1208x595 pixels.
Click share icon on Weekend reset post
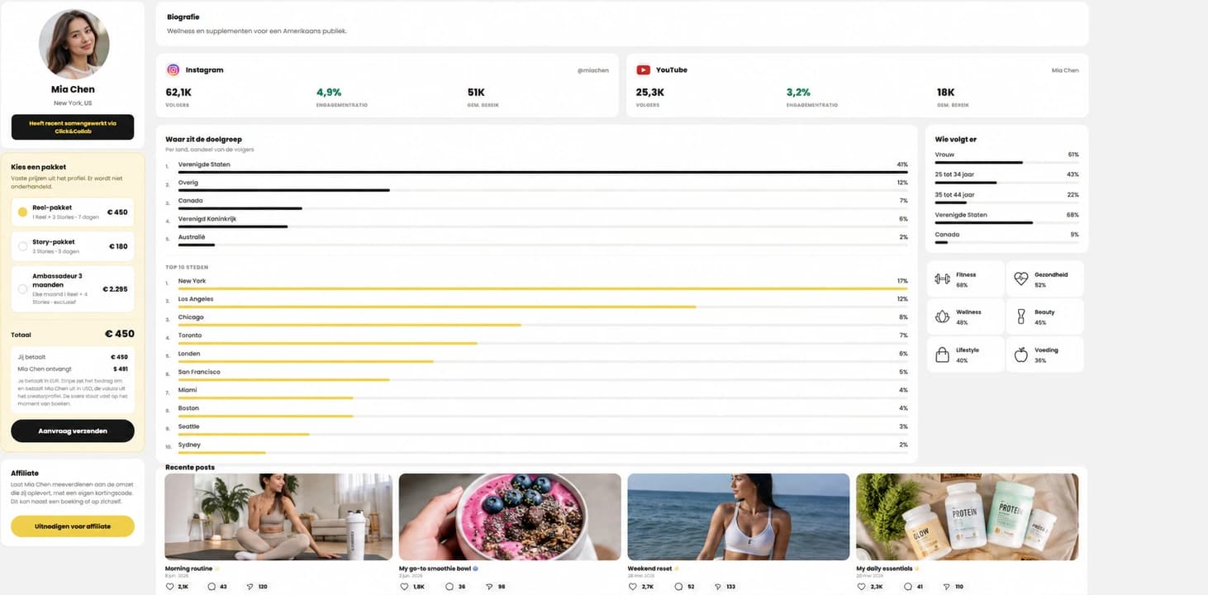(x=718, y=587)
